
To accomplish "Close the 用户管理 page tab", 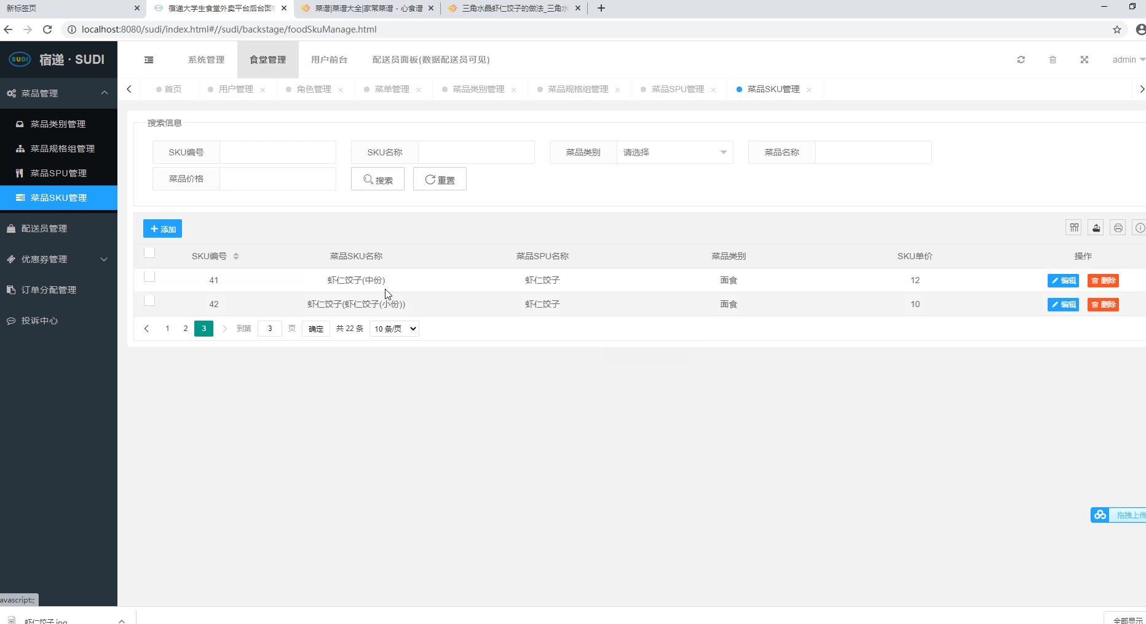I will 263,90.
